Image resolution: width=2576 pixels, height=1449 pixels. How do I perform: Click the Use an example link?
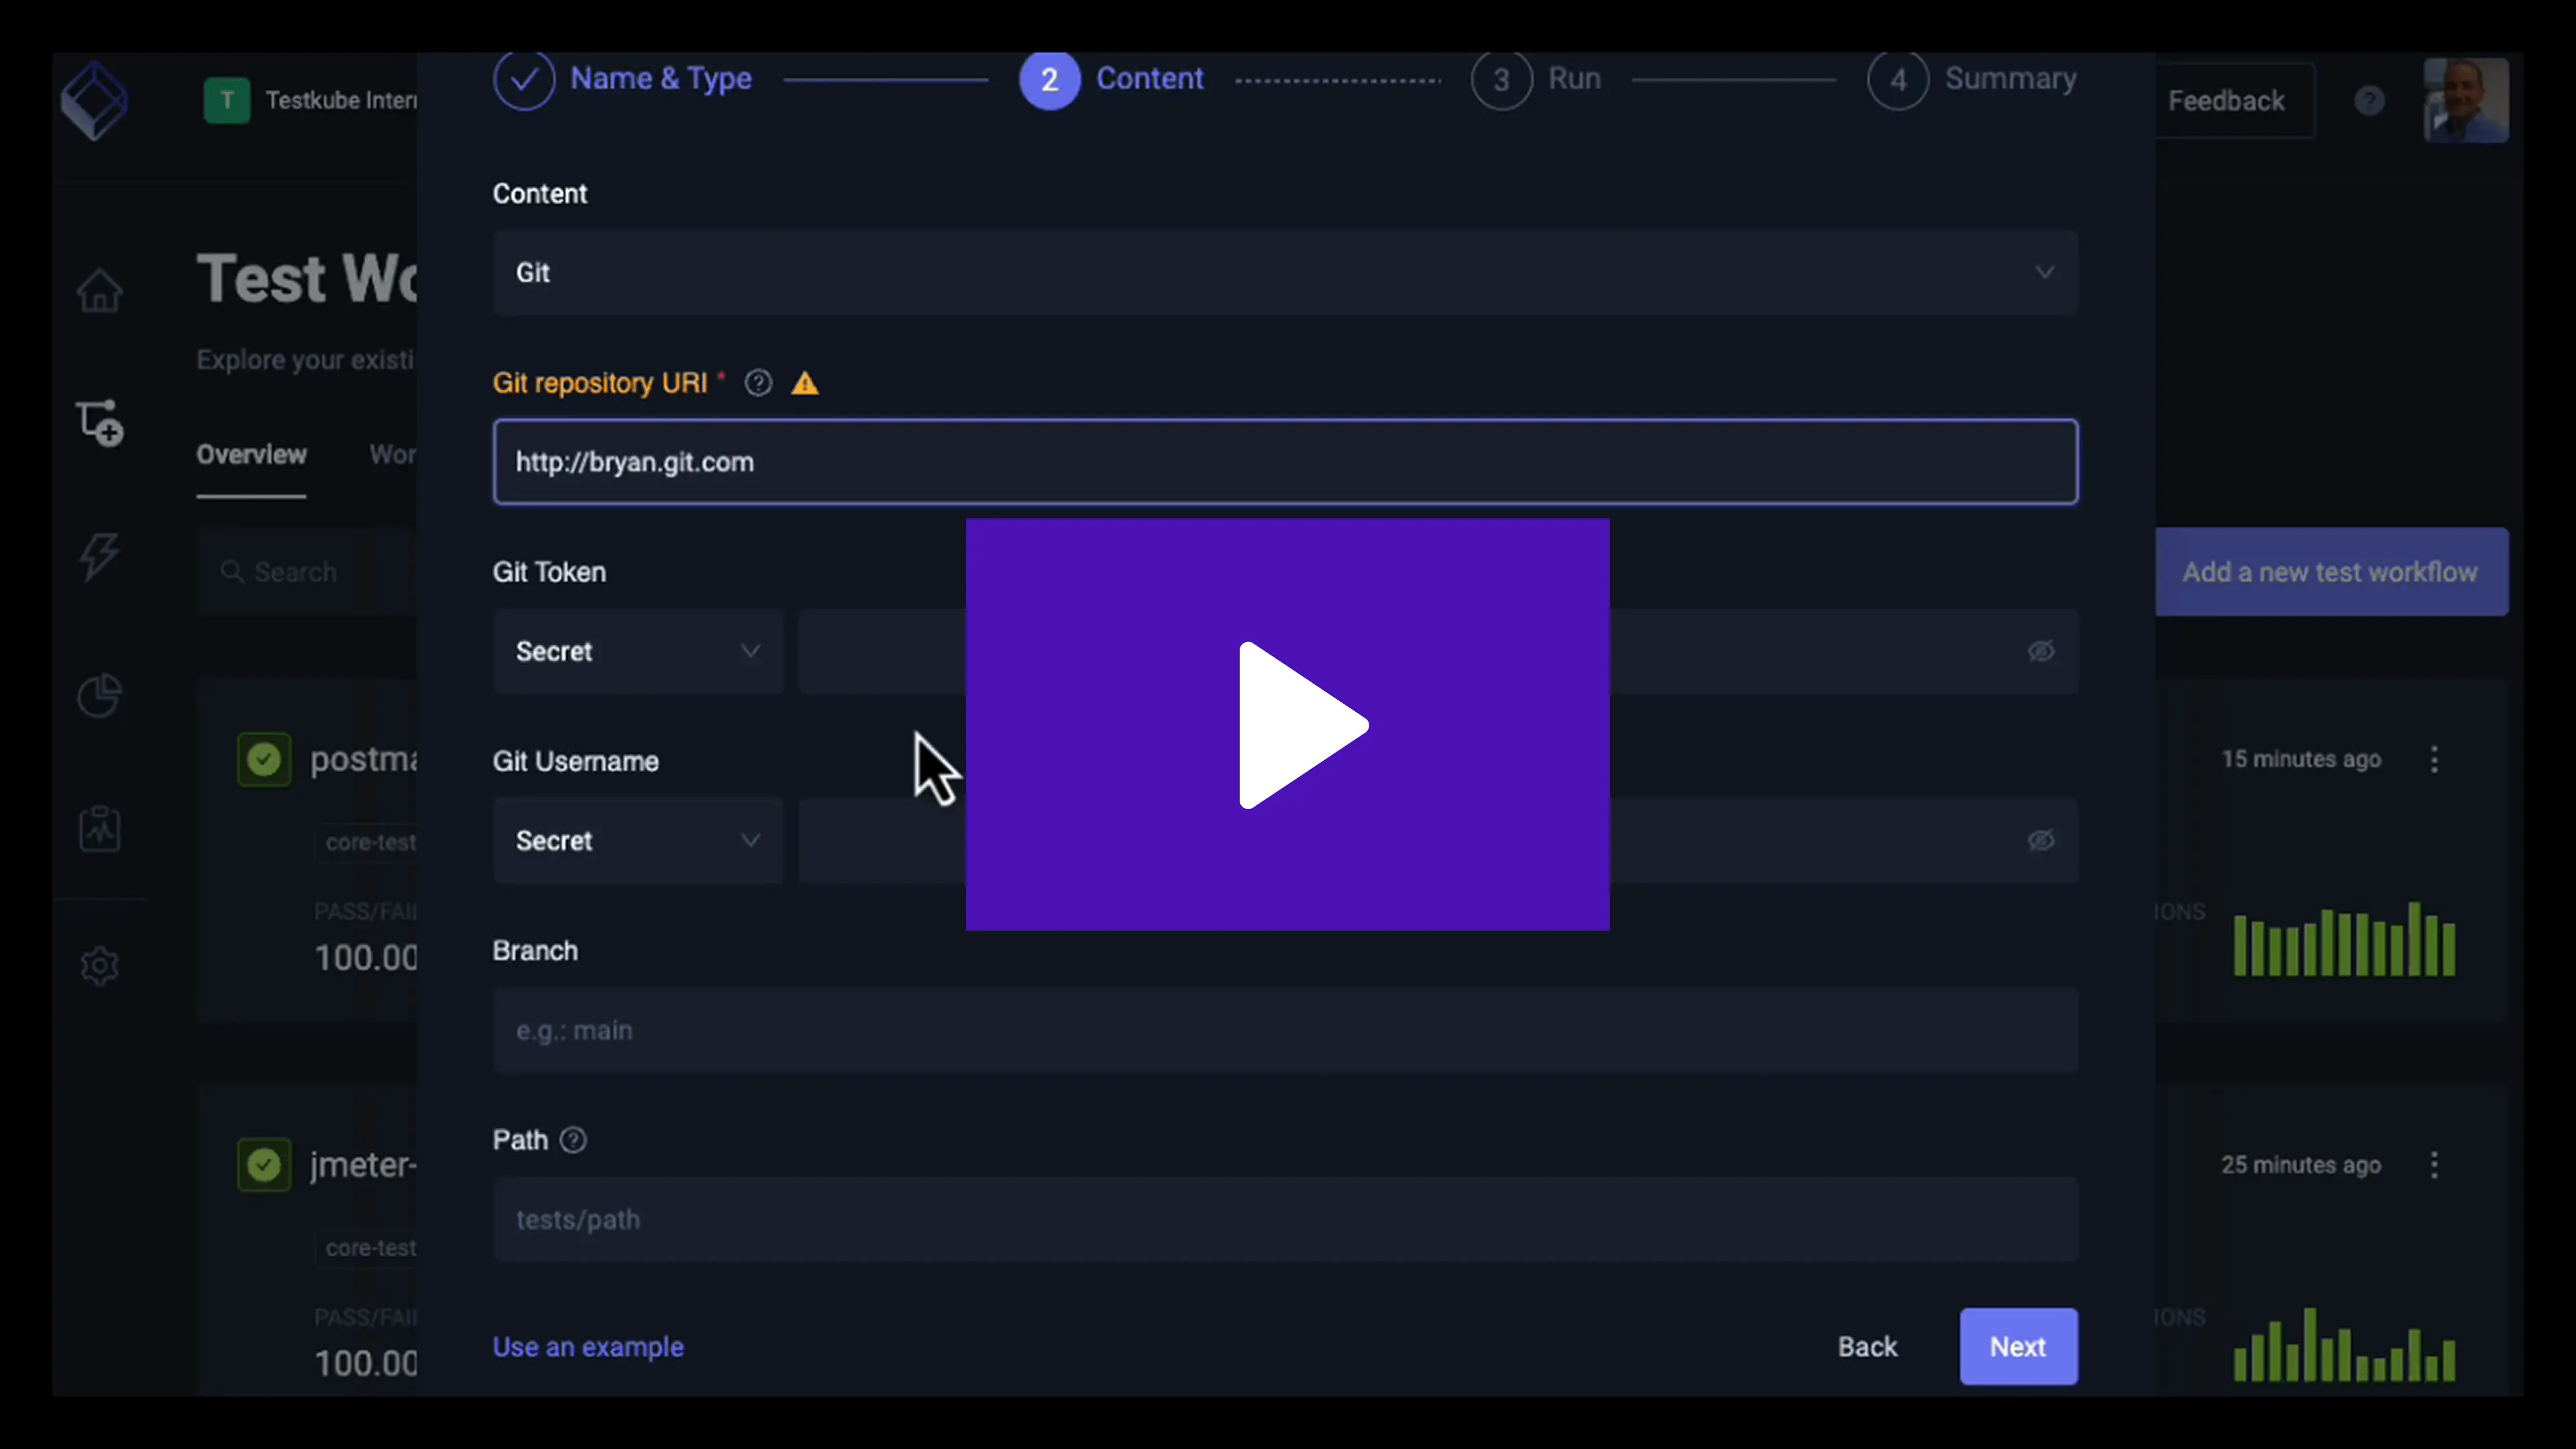(x=588, y=1346)
